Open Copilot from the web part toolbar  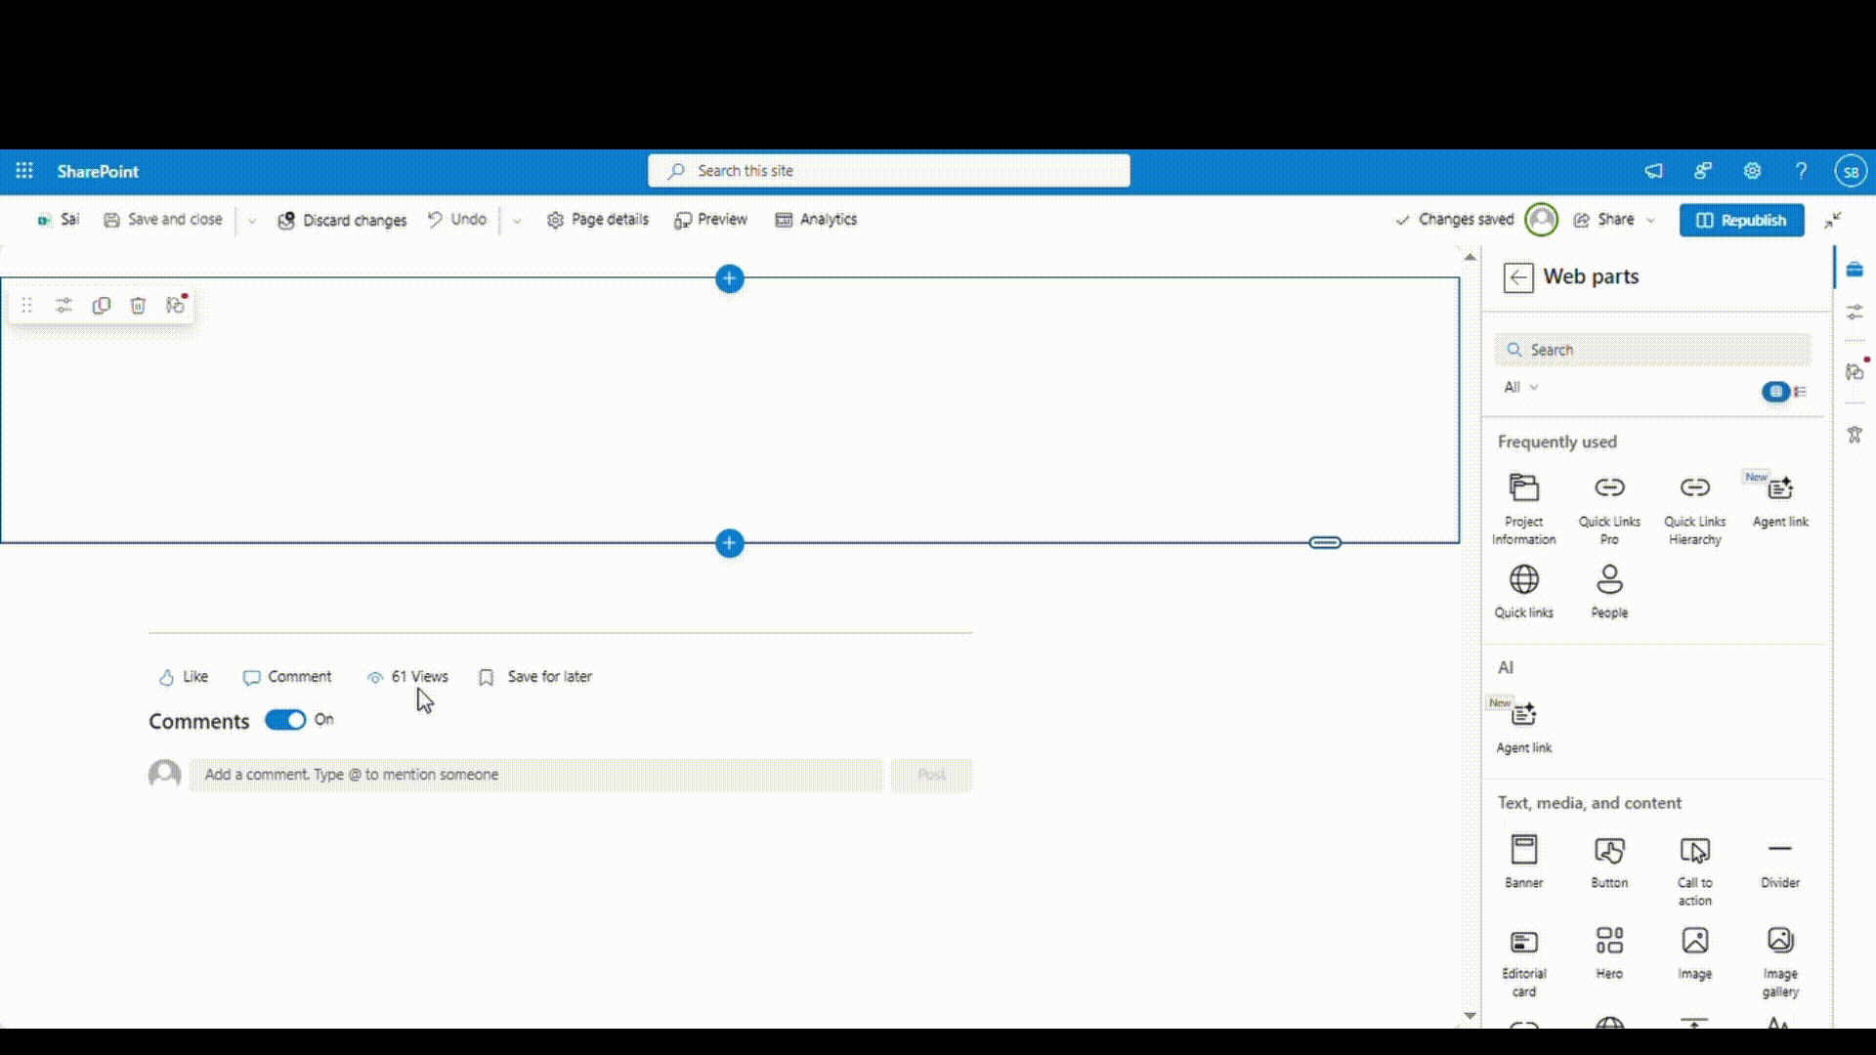click(x=175, y=305)
